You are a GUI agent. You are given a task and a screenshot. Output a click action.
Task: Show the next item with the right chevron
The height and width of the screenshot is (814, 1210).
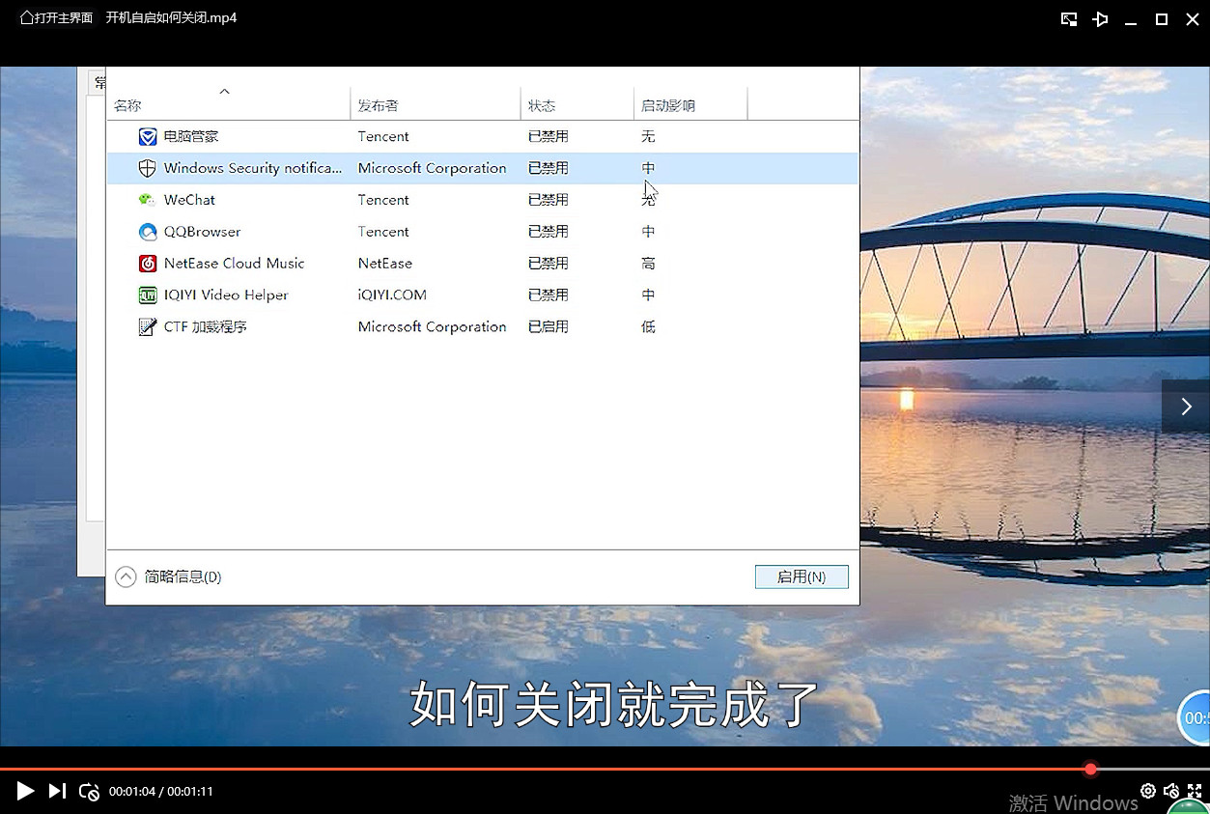pyautogui.click(x=1186, y=407)
